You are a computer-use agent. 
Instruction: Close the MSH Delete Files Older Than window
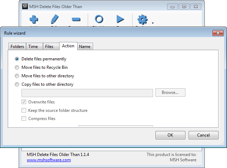coord(196,7)
